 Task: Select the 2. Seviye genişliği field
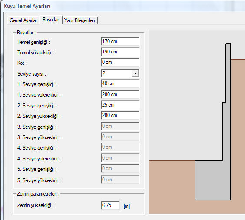click(120, 105)
